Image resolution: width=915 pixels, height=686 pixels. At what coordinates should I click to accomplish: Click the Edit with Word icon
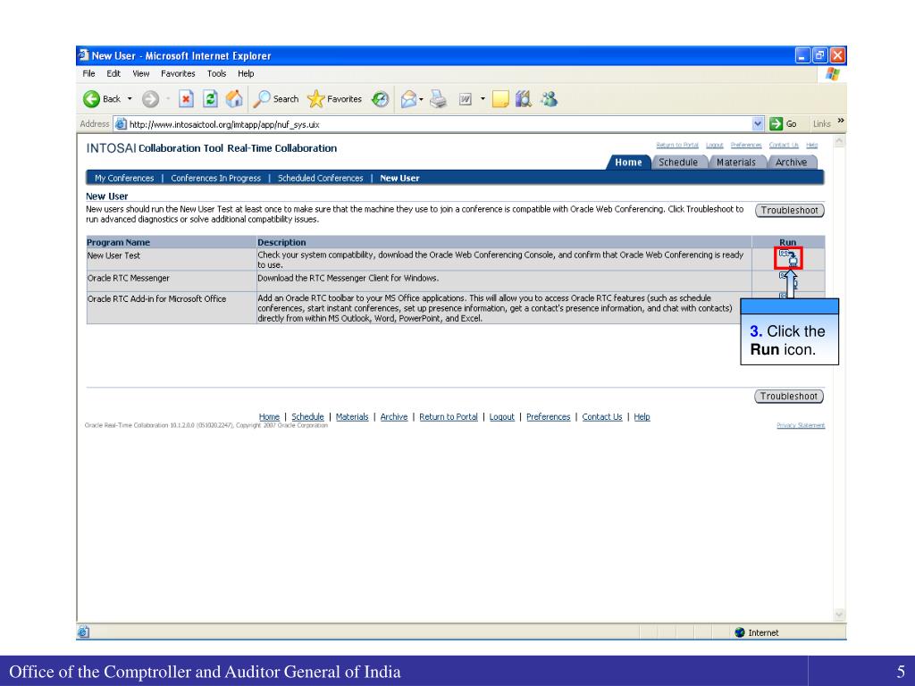click(465, 99)
